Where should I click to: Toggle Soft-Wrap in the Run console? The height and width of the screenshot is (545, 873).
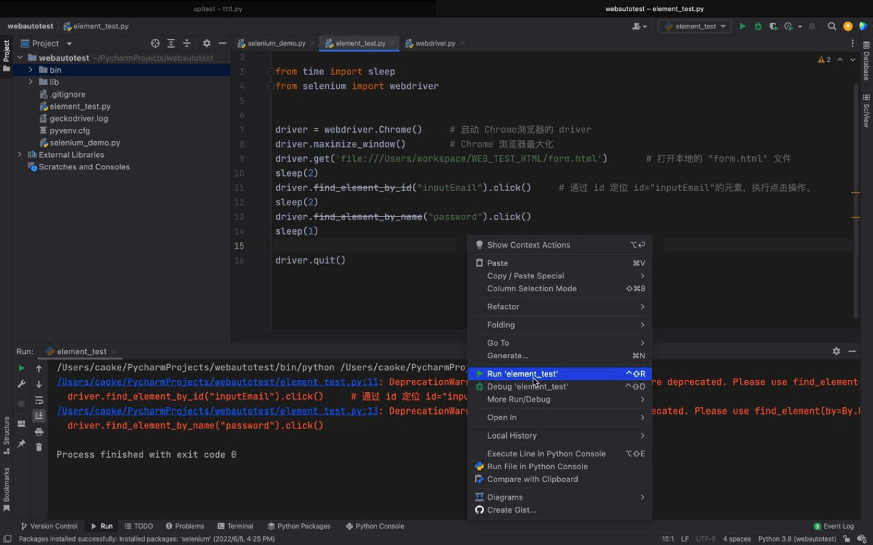click(39, 400)
